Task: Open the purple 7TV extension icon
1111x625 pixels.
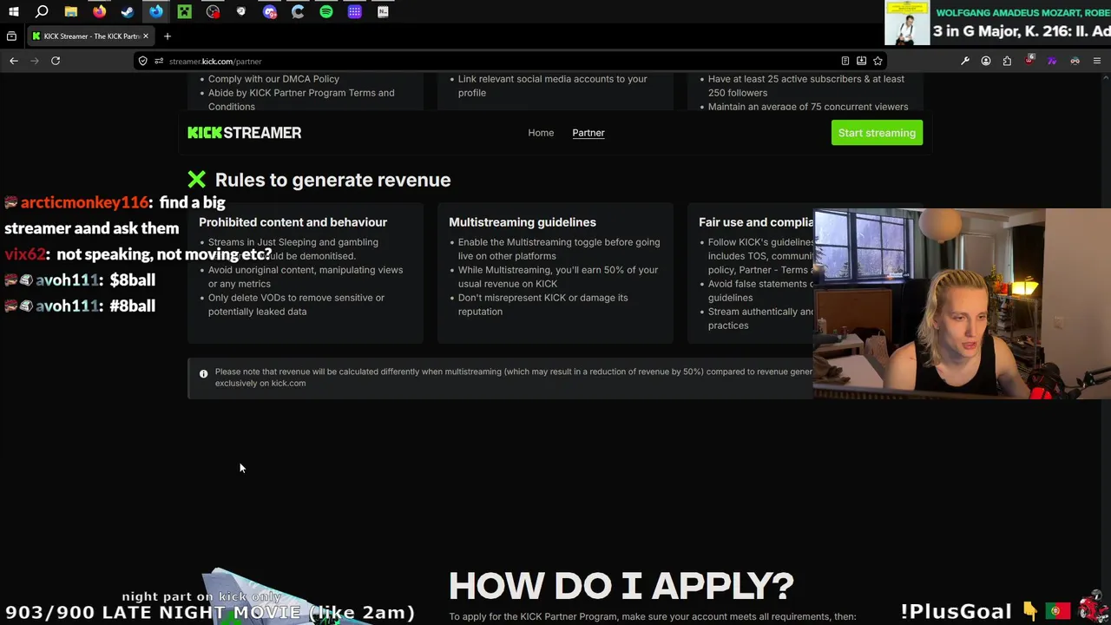Action: pos(1052,61)
